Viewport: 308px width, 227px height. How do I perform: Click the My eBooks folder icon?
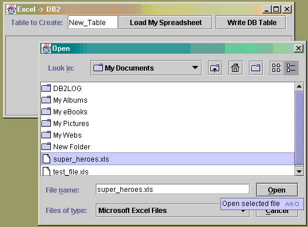pos(46,111)
